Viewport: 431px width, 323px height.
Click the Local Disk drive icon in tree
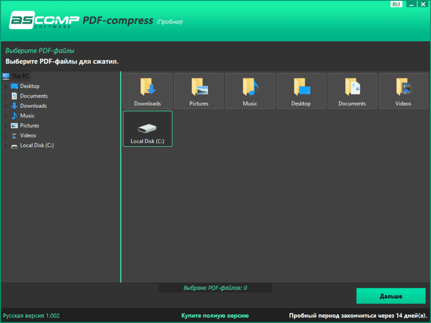14,146
